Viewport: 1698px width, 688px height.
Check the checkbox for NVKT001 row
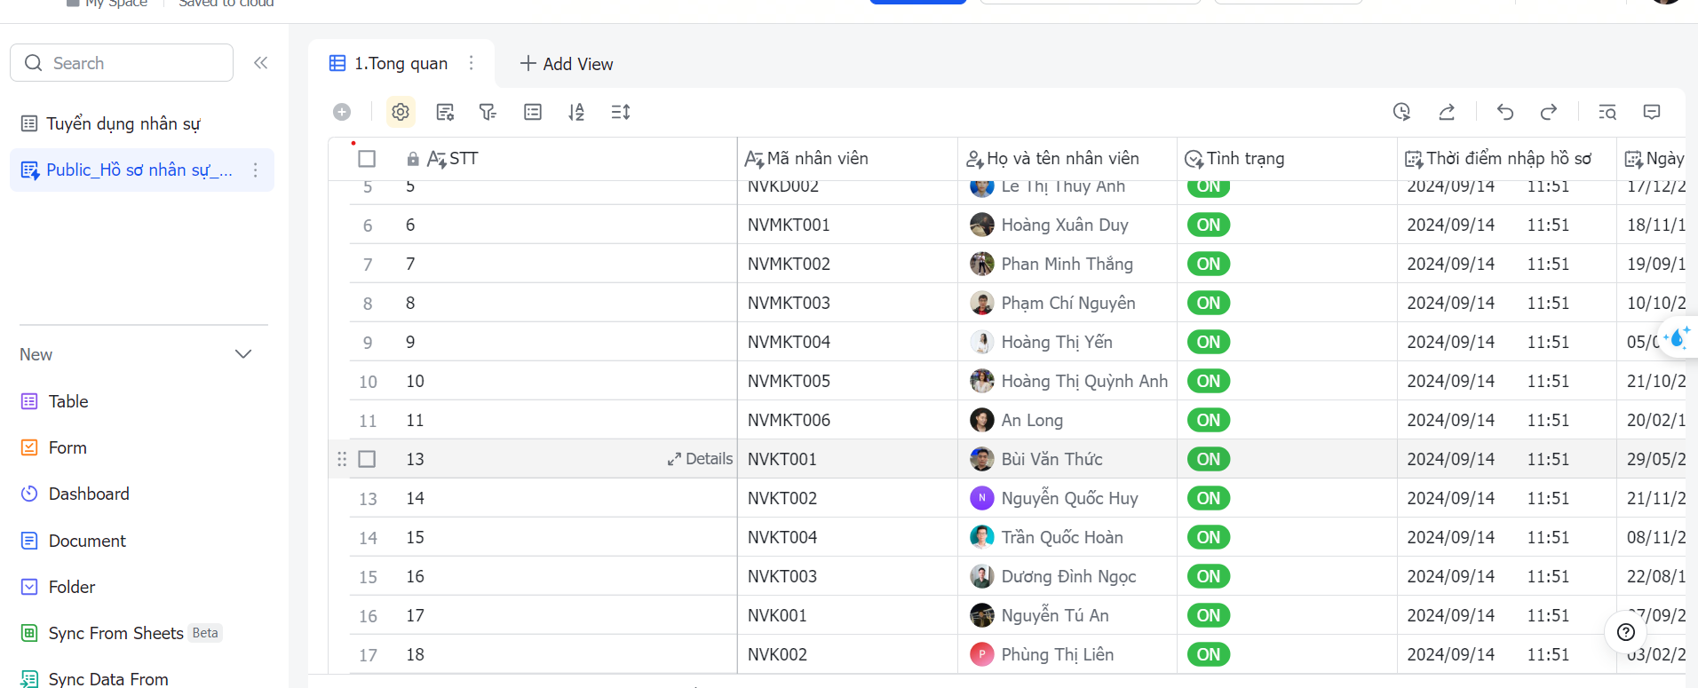pyautogui.click(x=367, y=459)
